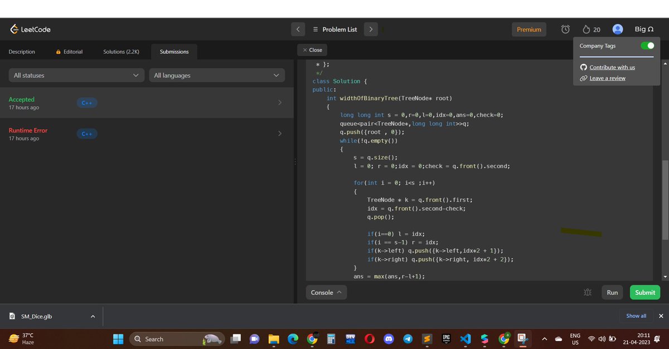Image resolution: width=669 pixels, height=349 pixels.
Task: Click the streak flame icon showing 20
Action: point(591,30)
